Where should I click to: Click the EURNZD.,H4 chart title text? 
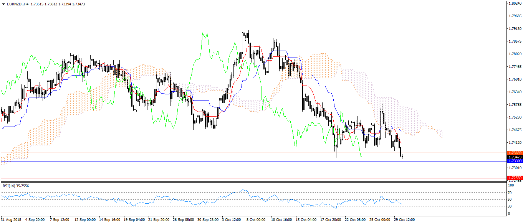click(x=18, y=4)
